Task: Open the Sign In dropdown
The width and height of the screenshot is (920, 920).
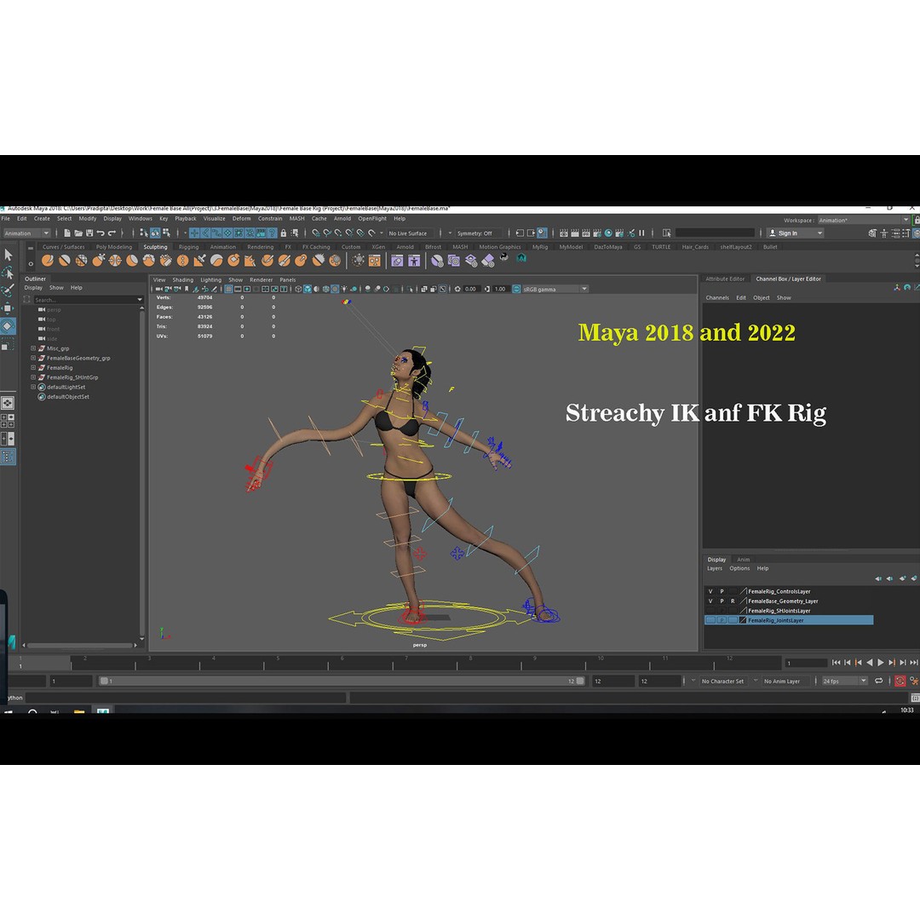Action: 796,233
